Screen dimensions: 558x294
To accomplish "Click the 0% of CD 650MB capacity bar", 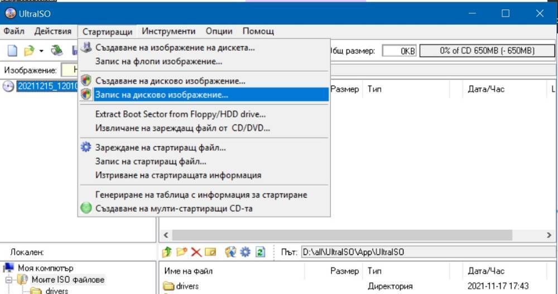I will click(x=487, y=51).
